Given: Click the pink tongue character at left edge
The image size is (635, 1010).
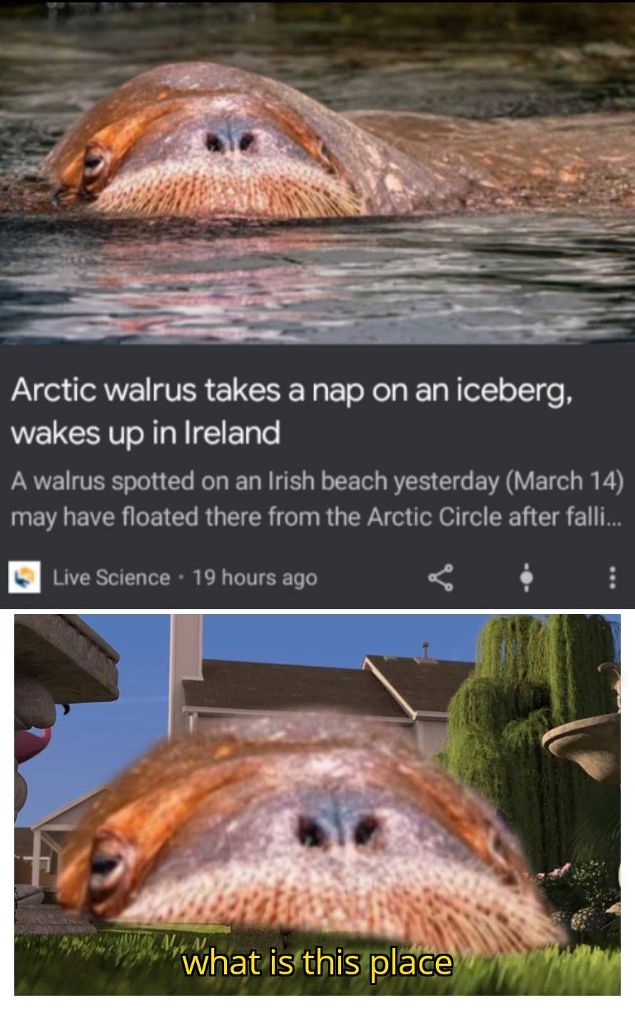Looking at the screenshot, I should click(x=34, y=742).
